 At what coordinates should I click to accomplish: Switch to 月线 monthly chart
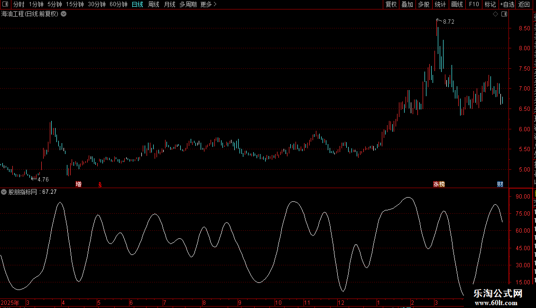[169, 4]
